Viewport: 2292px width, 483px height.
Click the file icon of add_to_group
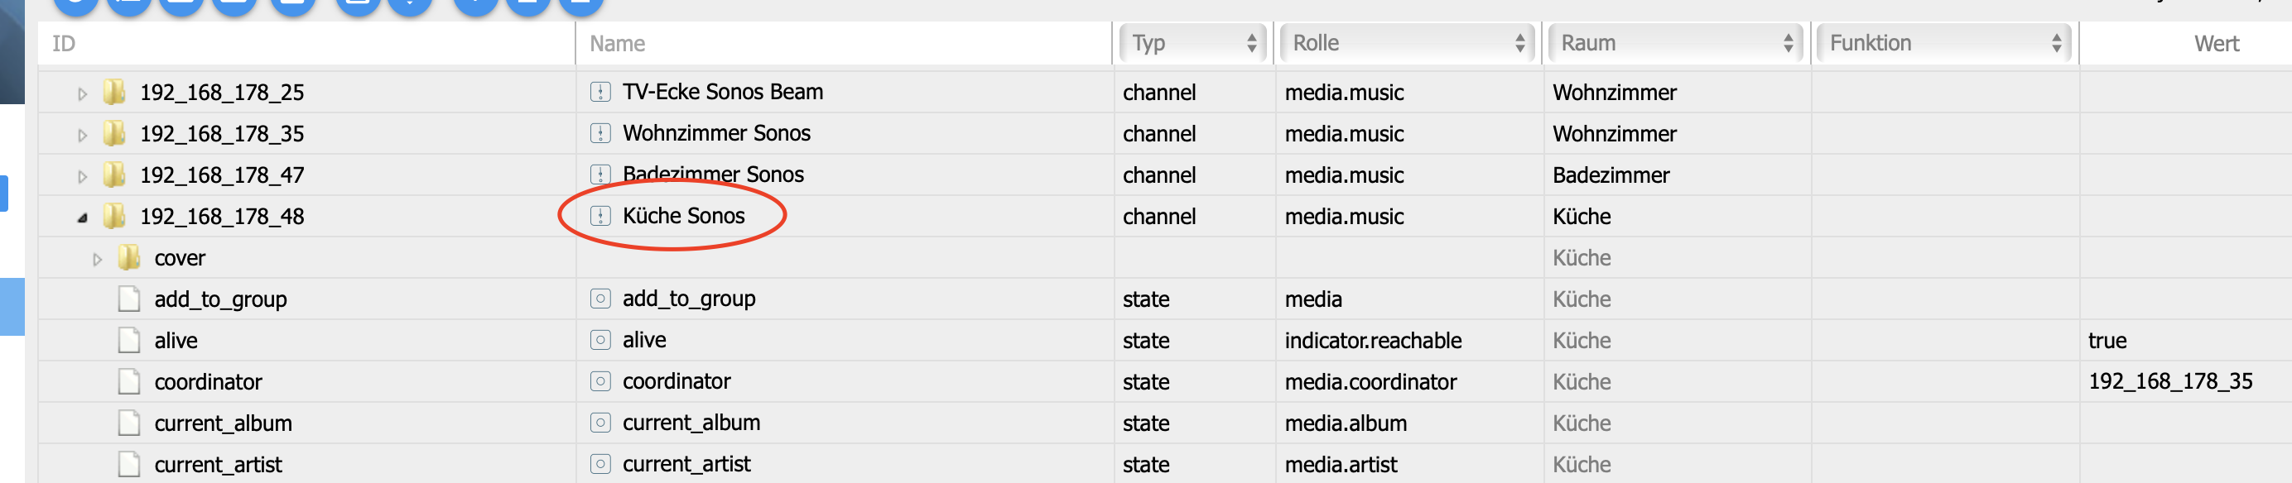[129, 299]
